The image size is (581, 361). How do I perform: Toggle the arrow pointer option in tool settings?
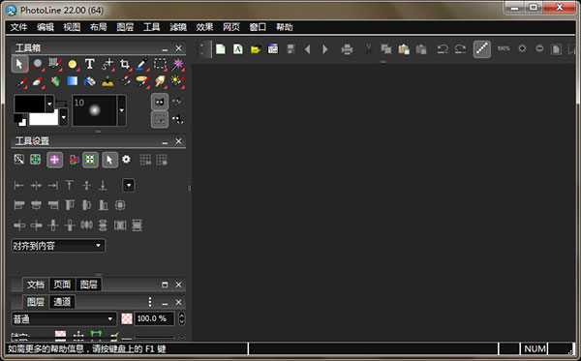(x=109, y=160)
